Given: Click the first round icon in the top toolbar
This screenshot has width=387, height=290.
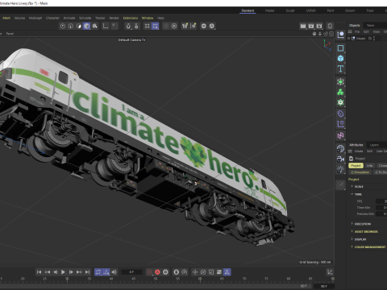Looking at the screenshot, I should coord(63,26).
